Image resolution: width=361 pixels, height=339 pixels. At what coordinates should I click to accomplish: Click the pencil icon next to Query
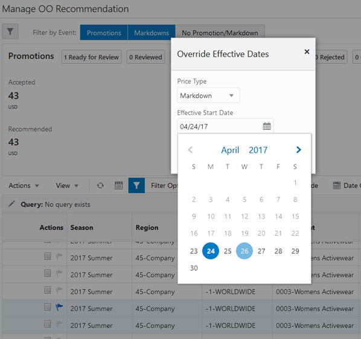tap(11, 204)
